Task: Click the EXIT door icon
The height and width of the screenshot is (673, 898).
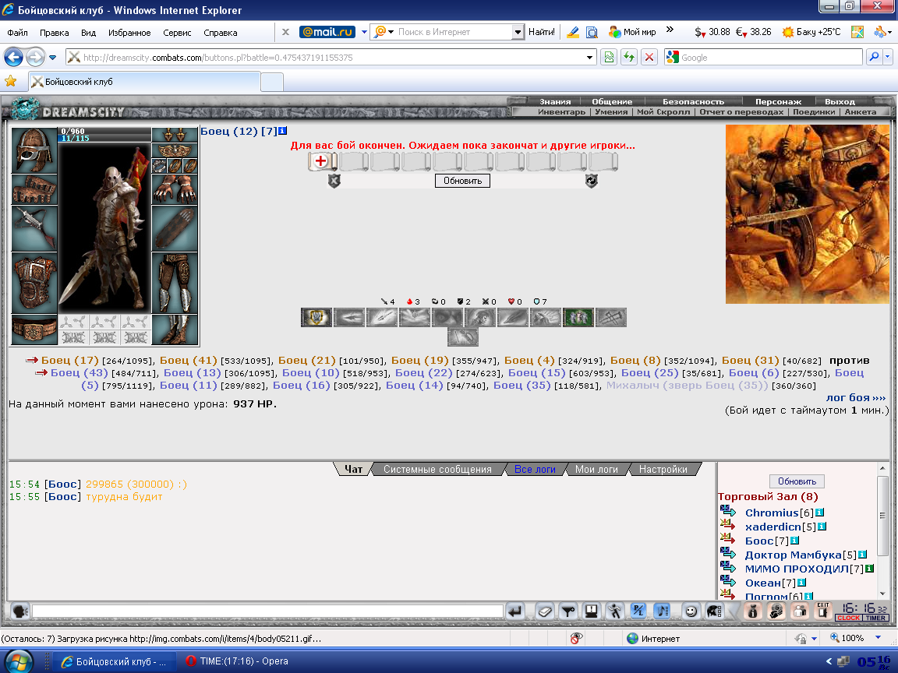Action: [x=823, y=611]
